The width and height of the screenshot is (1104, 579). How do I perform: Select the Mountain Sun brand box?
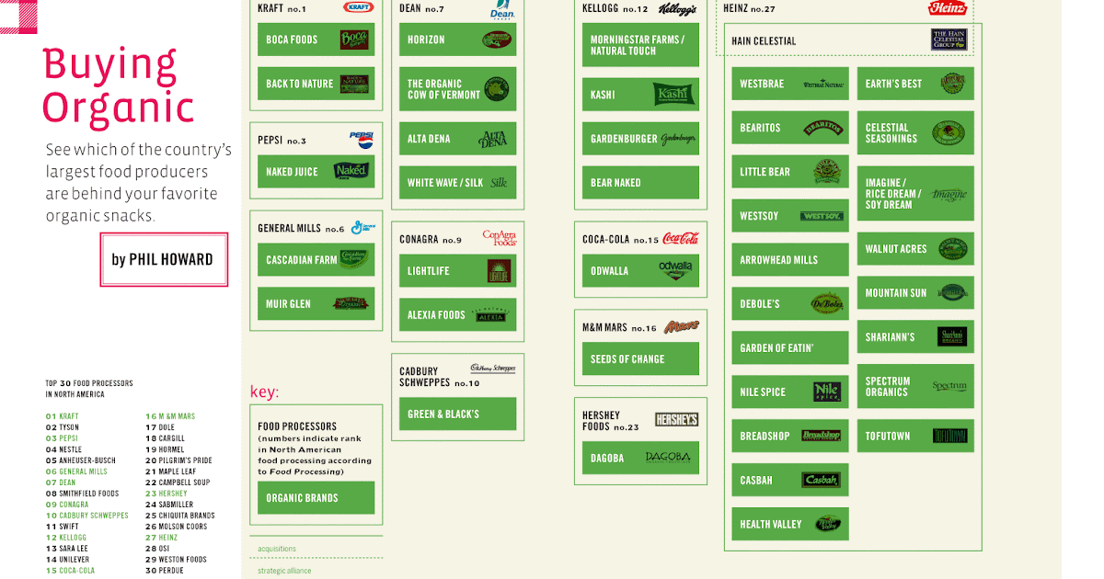[915, 293]
